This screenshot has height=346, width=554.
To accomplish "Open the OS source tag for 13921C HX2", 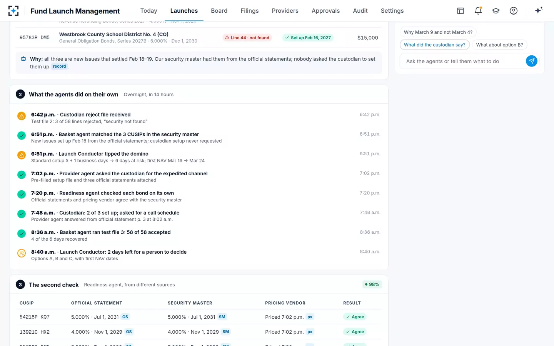I will [x=129, y=332].
